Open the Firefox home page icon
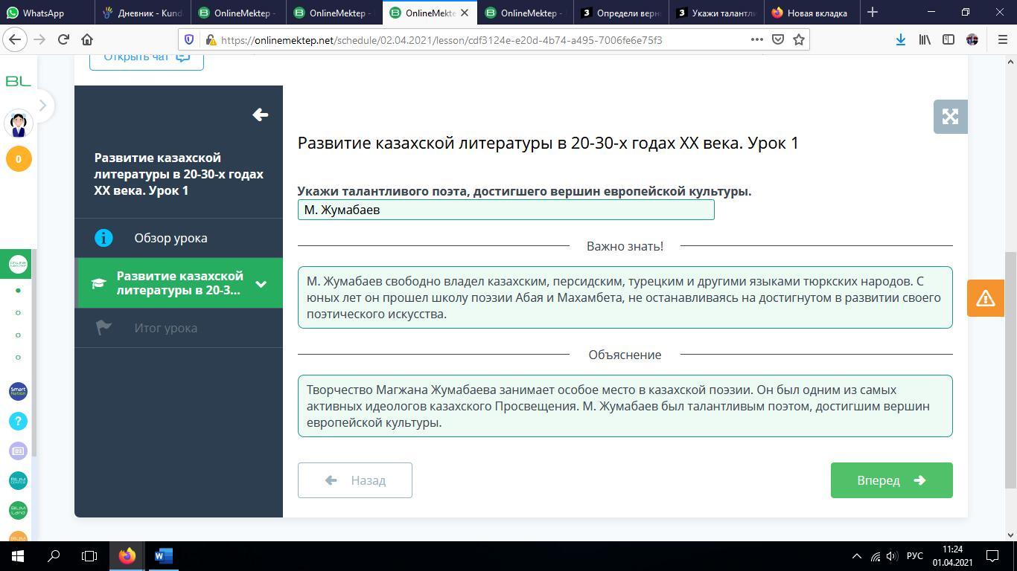Image resolution: width=1017 pixels, height=571 pixels. (87, 40)
